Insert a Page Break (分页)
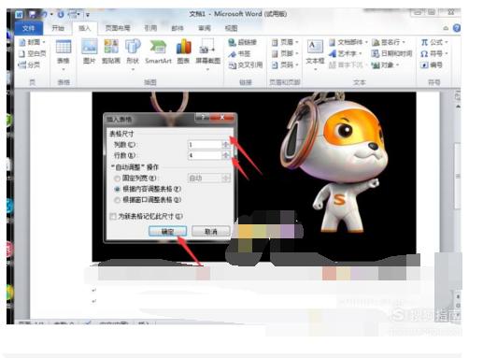 (29, 64)
